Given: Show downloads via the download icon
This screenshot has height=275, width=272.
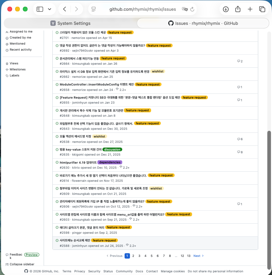Looking at the screenshot, I should (x=226, y=9).
